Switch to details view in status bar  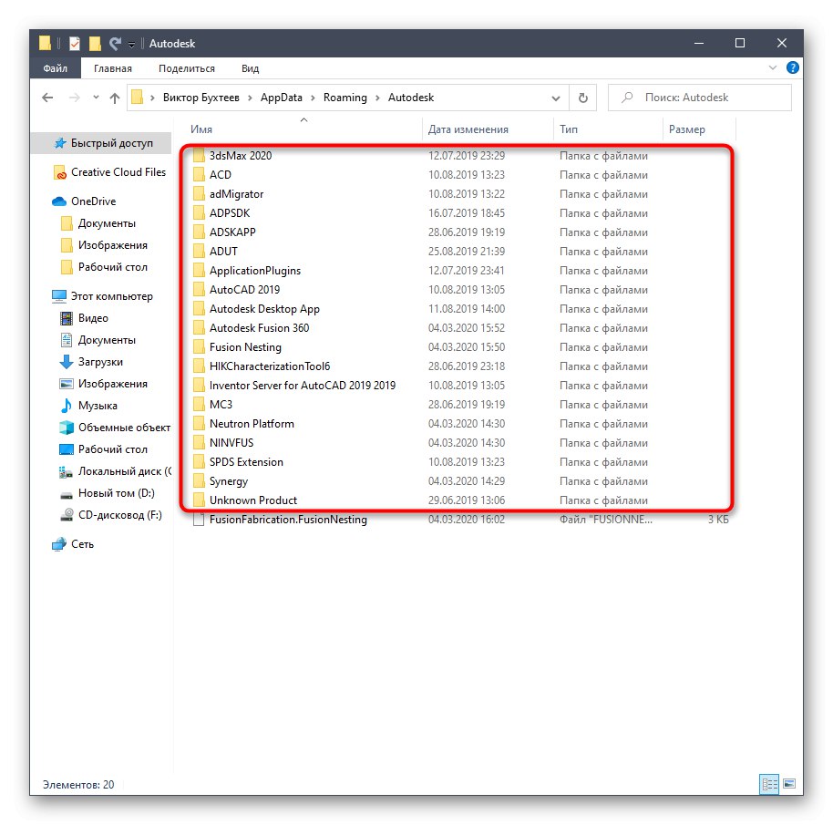[x=769, y=784]
